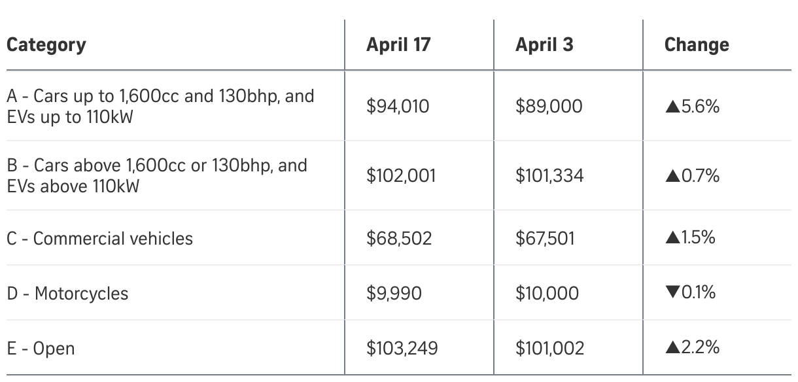Select the D - Motorcycles row label

(67, 293)
